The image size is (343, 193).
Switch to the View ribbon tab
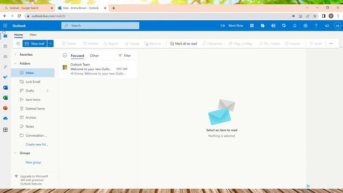[x=33, y=34]
